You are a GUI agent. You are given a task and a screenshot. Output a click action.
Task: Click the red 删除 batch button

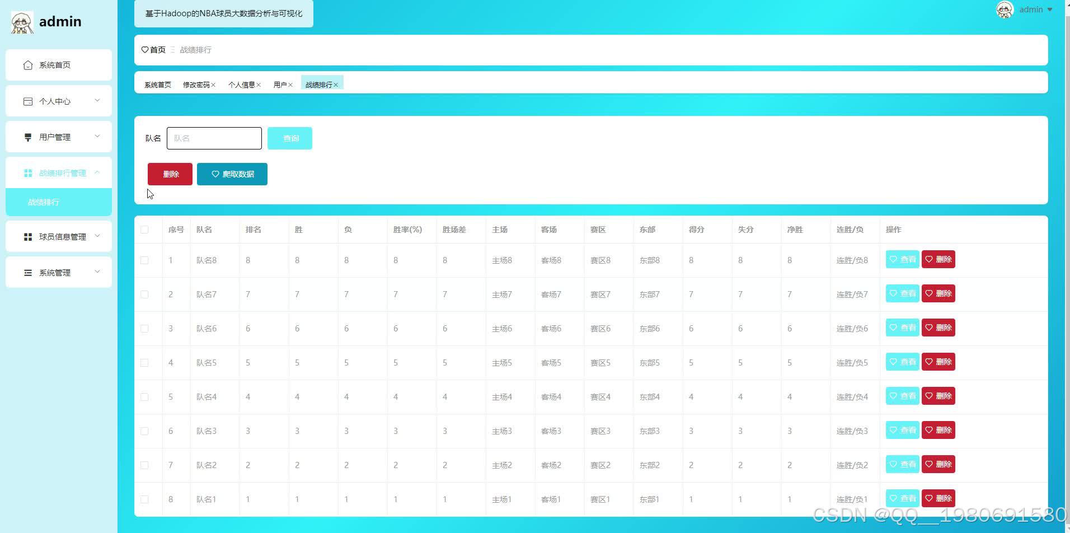170,174
